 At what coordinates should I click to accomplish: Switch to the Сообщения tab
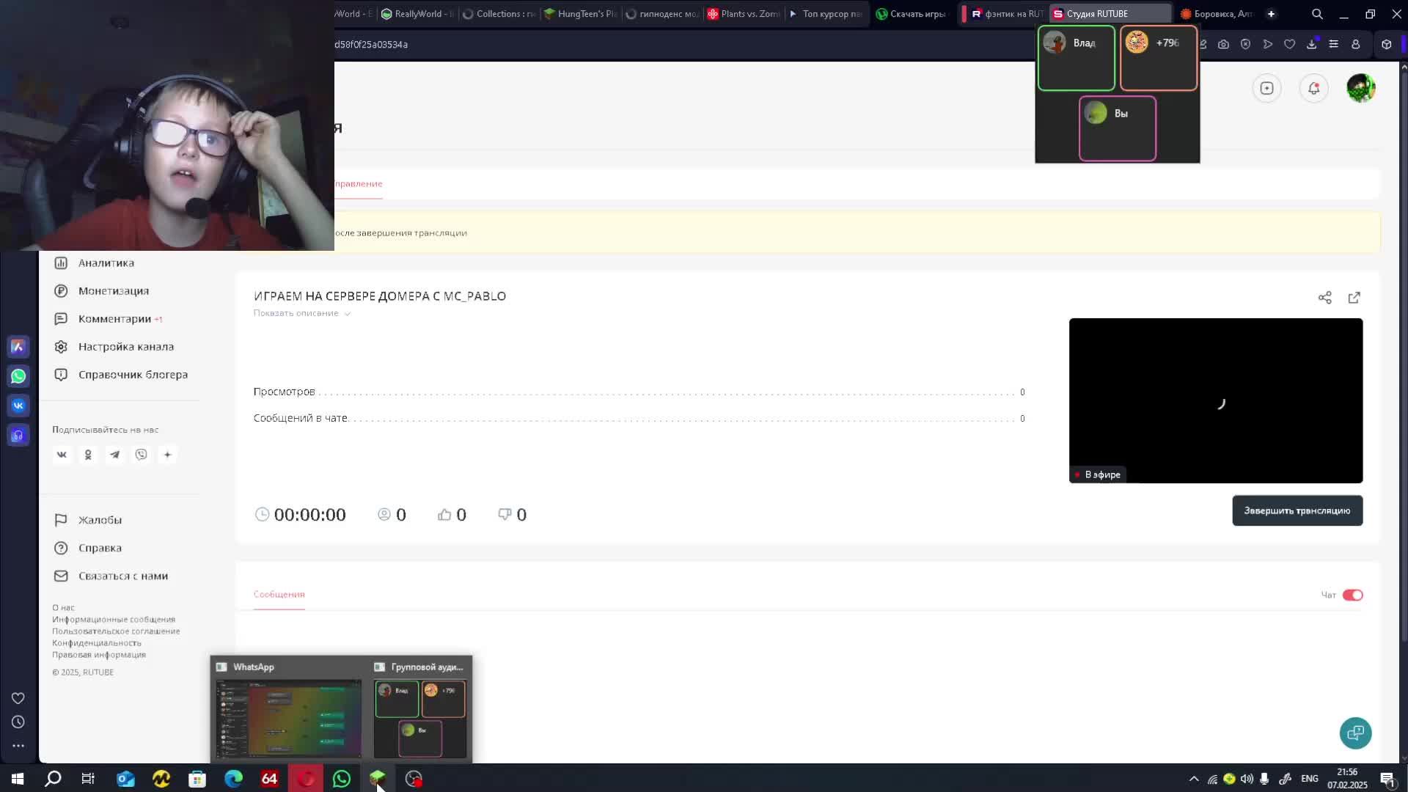[x=279, y=594]
